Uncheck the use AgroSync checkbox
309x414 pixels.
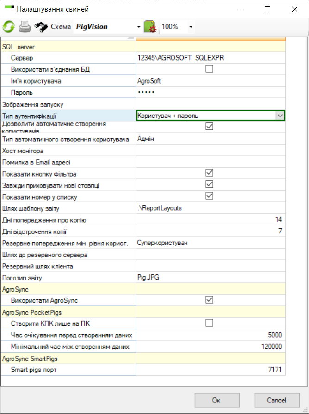tap(210, 300)
